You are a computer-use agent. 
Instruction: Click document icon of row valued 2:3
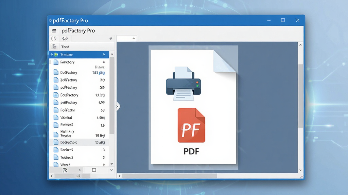56,87
